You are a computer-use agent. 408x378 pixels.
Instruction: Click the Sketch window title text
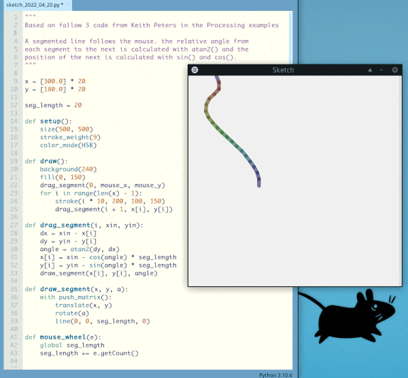click(x=283, y=70)
